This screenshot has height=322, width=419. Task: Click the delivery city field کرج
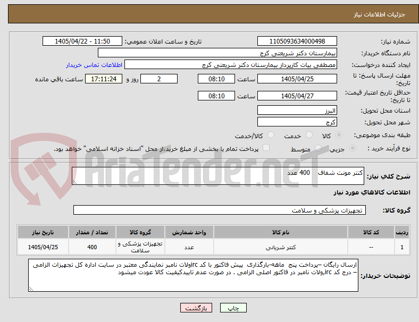point(297,122)
